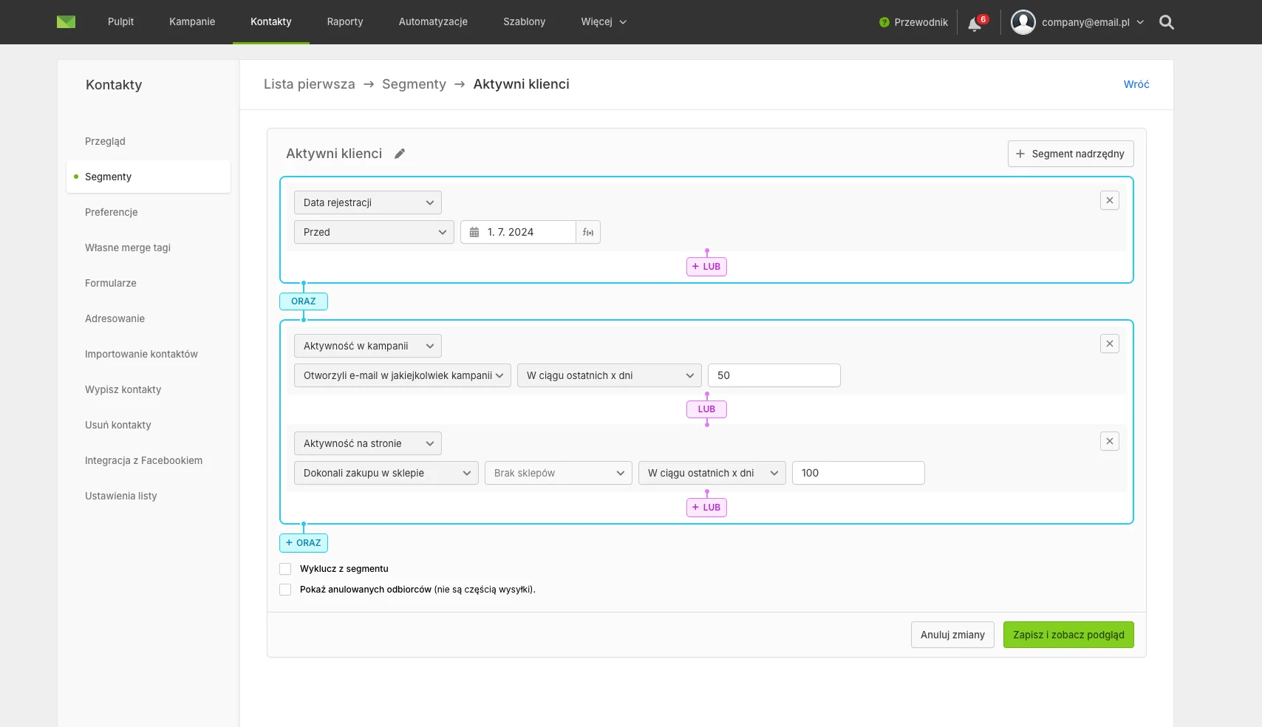Add a new ORAZ condition group

pyautogui.click(x=304, y=543)
